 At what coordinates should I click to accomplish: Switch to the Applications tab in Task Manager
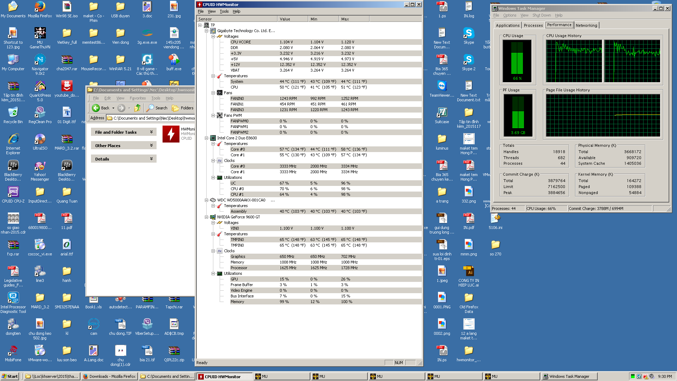click(x=507, y=25)
